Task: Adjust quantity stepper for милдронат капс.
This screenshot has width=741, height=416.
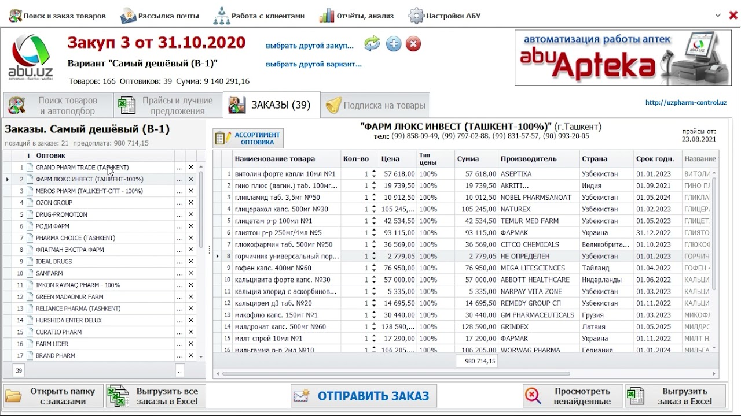Action: click(373, 327)
